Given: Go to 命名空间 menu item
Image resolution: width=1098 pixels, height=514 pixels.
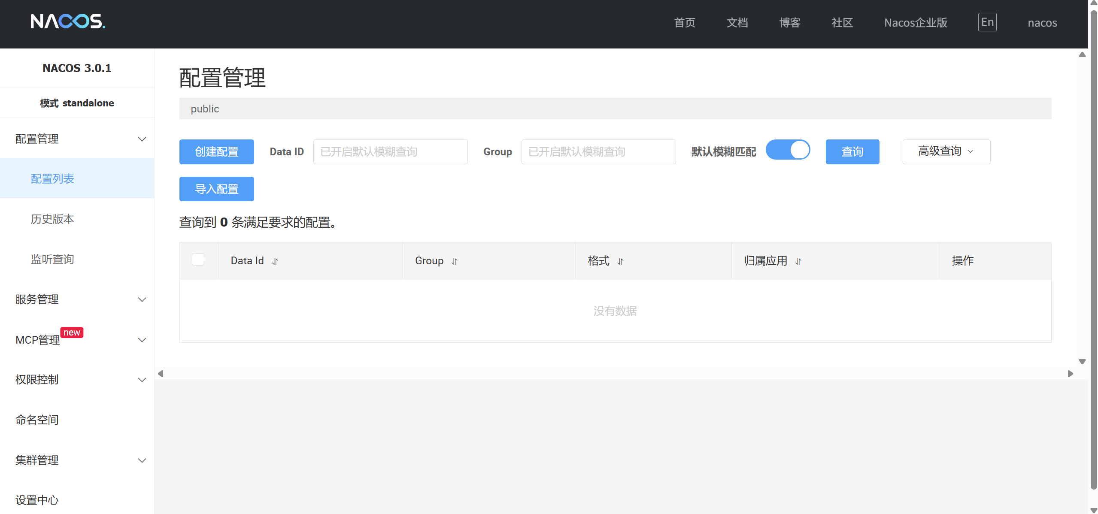Looking at the screenshot, I should pyautogui.click(x=37, y=420).
